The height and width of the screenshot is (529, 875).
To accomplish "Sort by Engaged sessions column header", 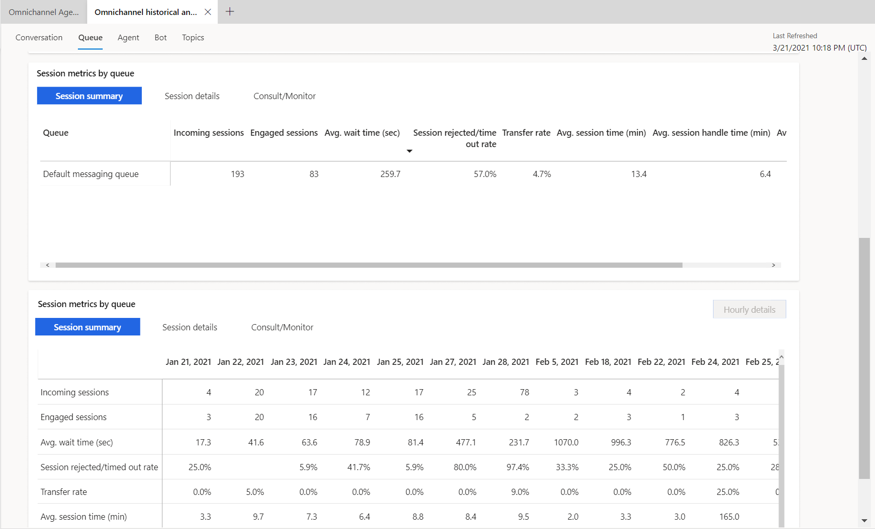I will click(x=284, y=133).
